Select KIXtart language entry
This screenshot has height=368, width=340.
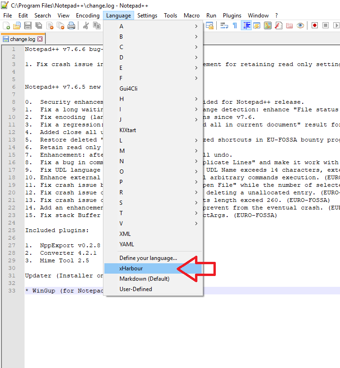click(153, 130)
